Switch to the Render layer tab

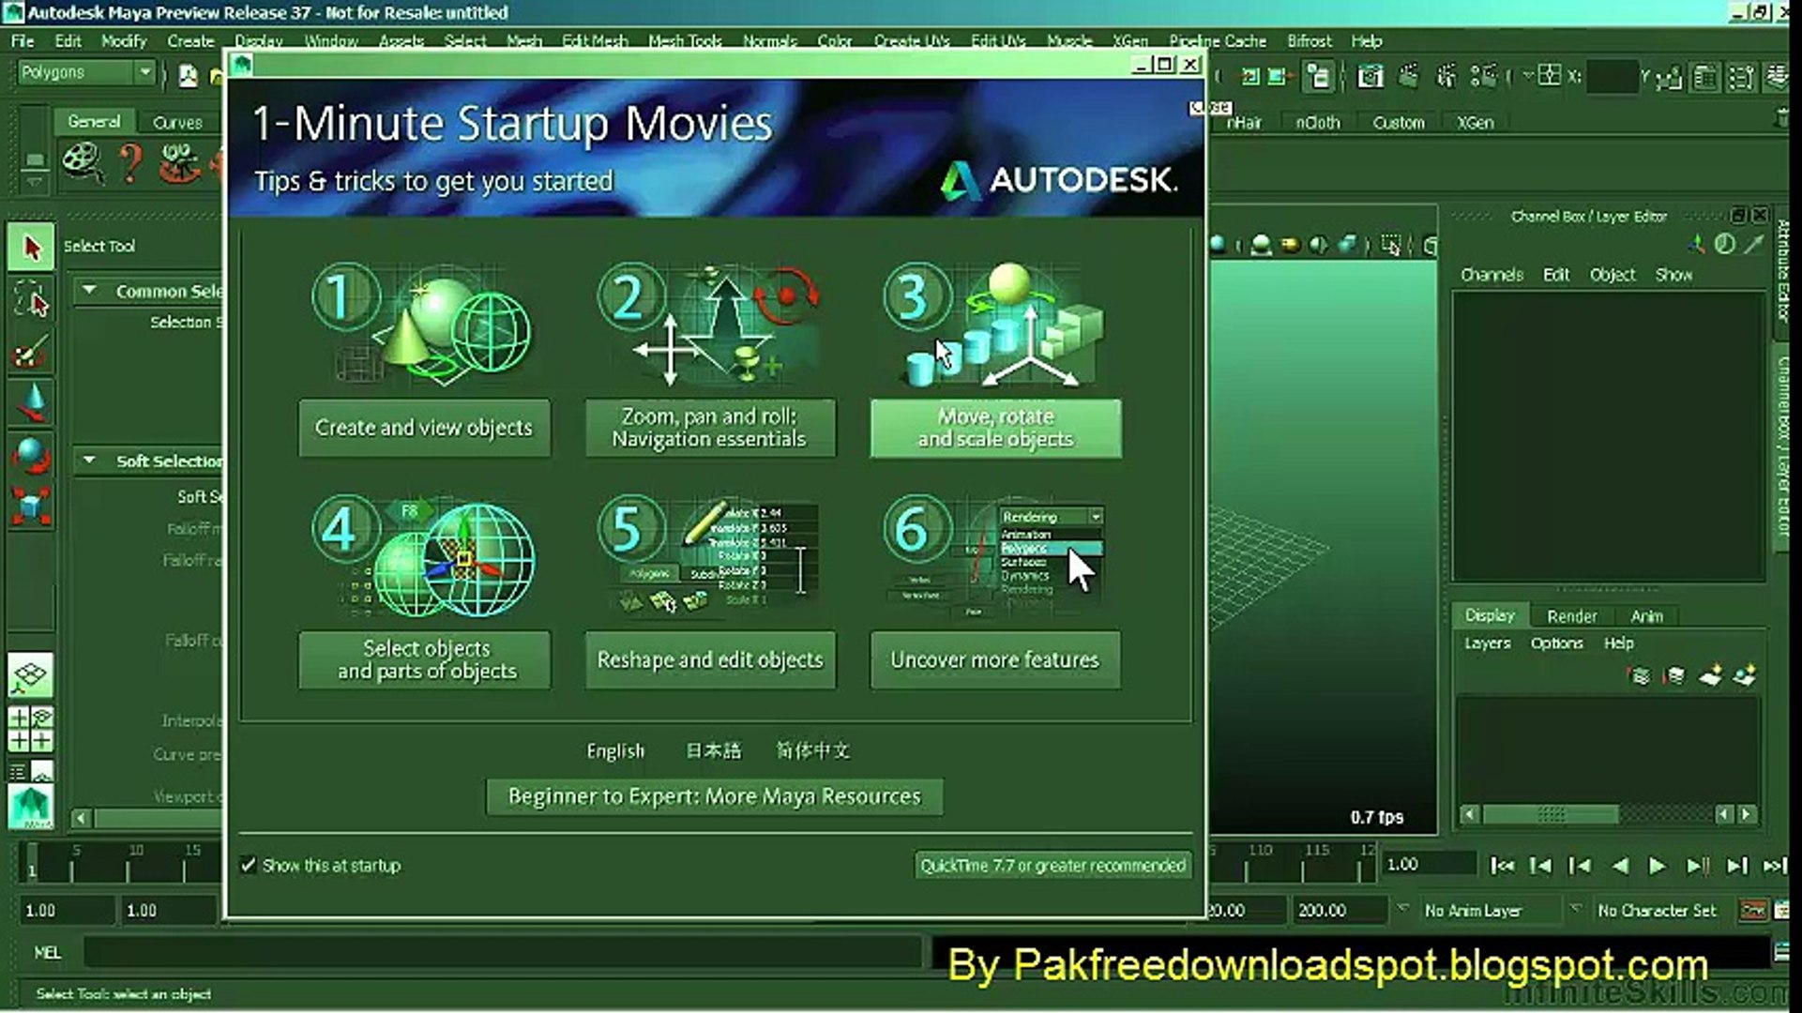(1571, 616)
